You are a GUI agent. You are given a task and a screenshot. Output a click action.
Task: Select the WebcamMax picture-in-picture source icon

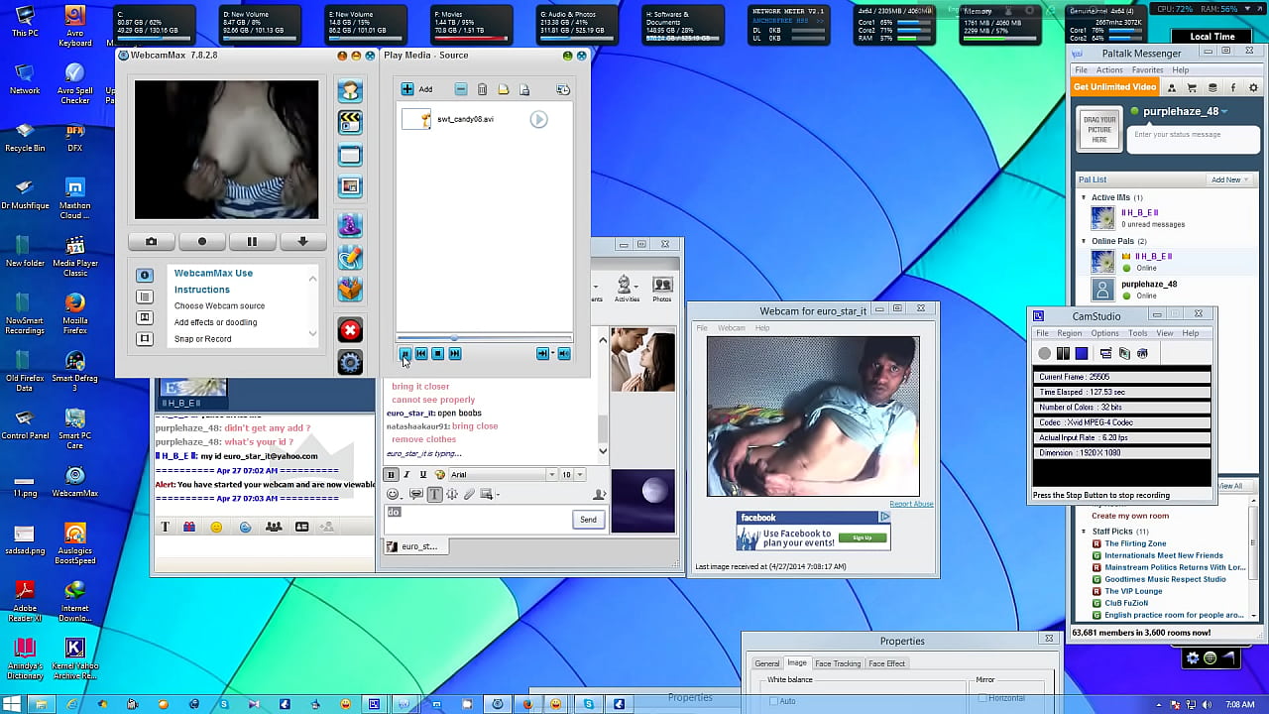pyautogui.click(x=350, y=186)
